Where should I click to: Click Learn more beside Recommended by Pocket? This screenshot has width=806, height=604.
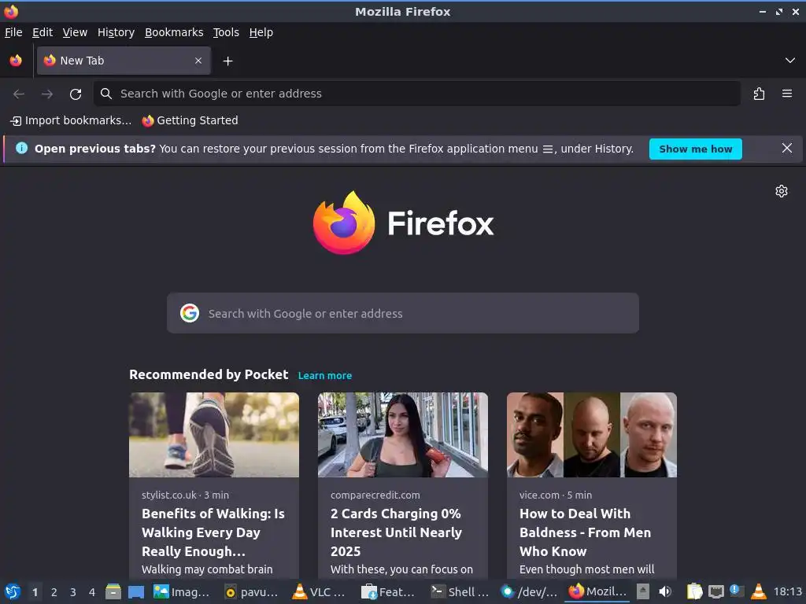click(x=325, y=375)
